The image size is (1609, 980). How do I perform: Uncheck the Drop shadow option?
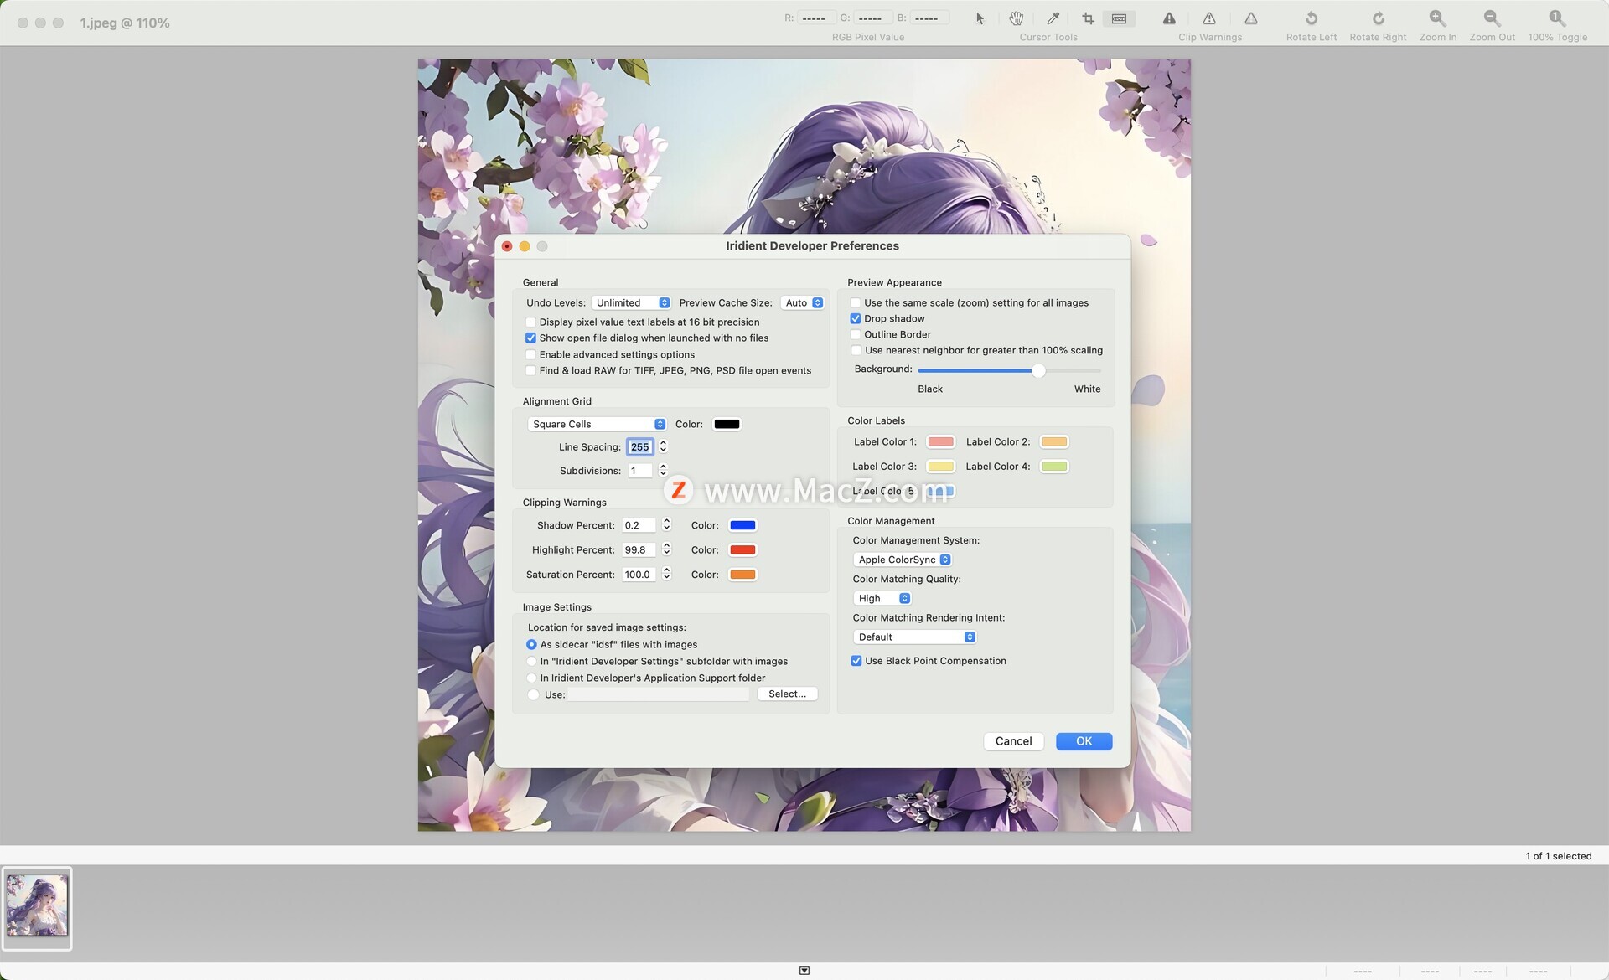click(856, 319)
